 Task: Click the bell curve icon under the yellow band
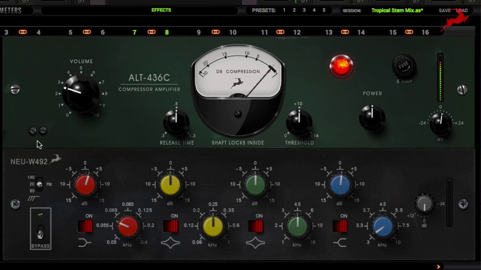[x=170, y=243]
